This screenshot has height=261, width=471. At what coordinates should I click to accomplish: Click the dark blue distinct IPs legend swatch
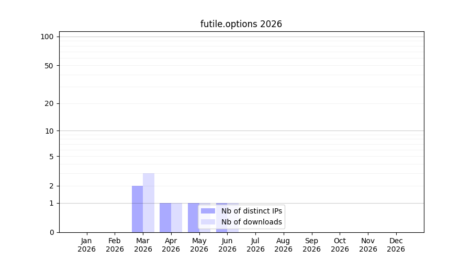pos(208,211)
